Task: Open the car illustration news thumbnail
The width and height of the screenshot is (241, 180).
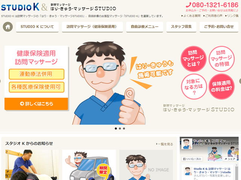Action: [89, 165]
